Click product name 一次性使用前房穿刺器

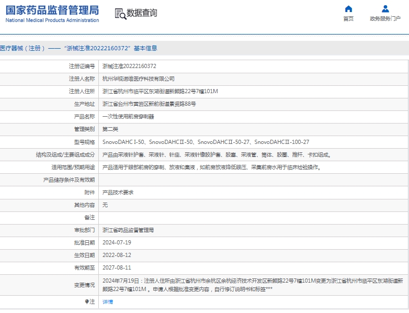(x=128, y=116)
